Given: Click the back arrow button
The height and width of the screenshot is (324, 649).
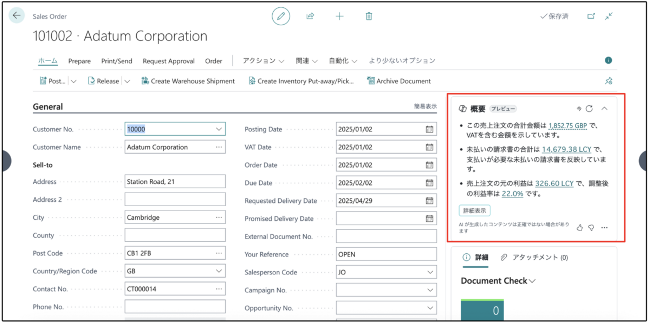Looking at the screenshot, I should (x=17, y=16).
